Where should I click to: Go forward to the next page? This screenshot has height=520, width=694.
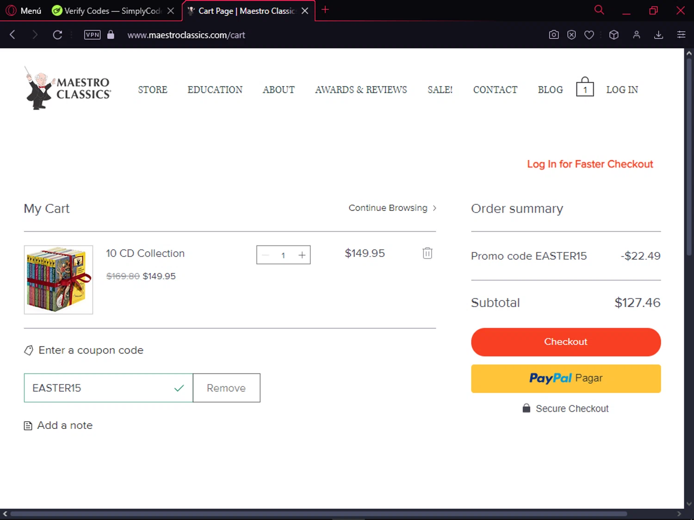pos(35,35)
